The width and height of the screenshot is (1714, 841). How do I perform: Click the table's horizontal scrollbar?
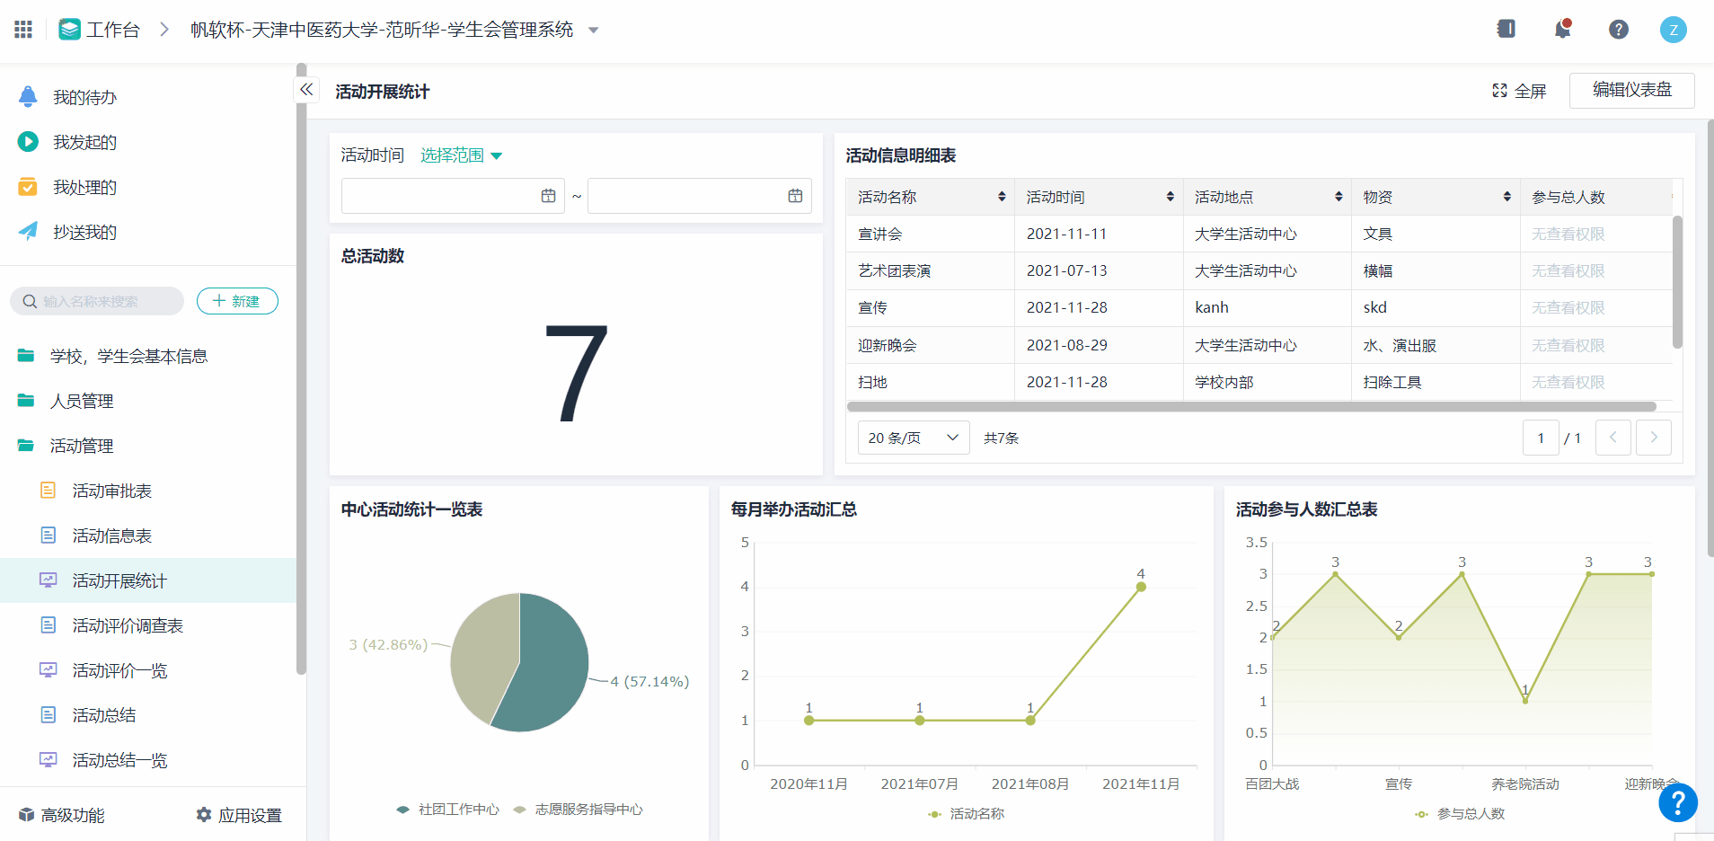point(1250,407)
